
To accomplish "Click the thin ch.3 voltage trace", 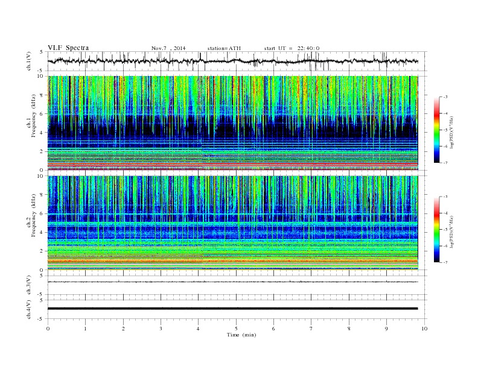I will (232, 282).
